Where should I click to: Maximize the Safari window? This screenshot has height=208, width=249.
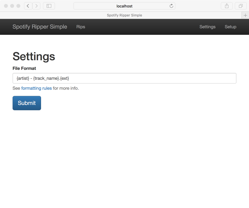point(18,6)
